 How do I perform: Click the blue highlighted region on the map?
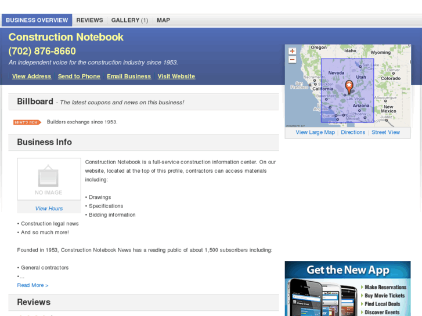click(348, 90)
